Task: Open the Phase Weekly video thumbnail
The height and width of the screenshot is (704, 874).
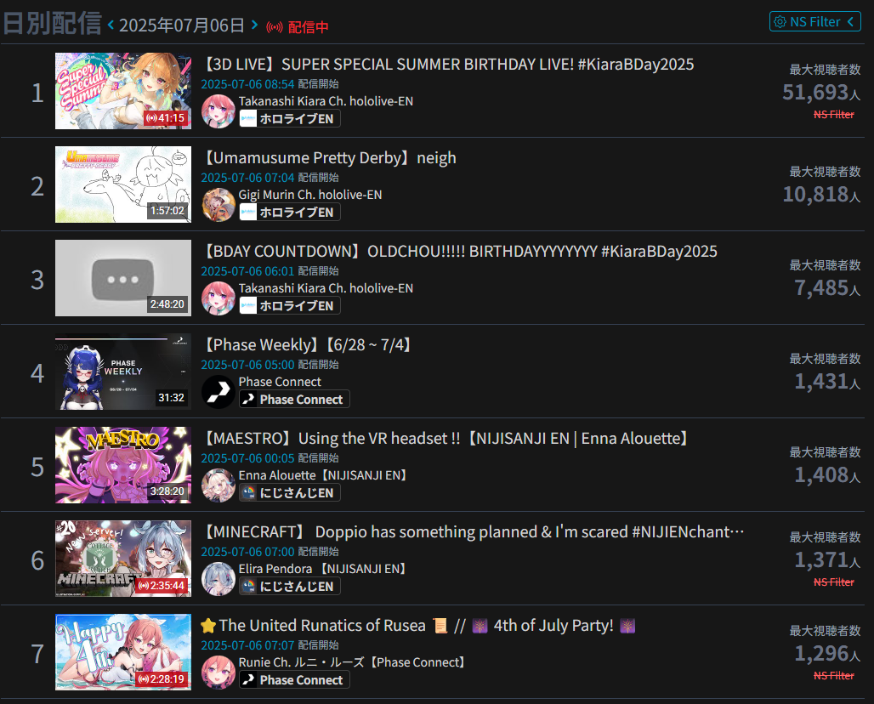Action: coord(123,372)
